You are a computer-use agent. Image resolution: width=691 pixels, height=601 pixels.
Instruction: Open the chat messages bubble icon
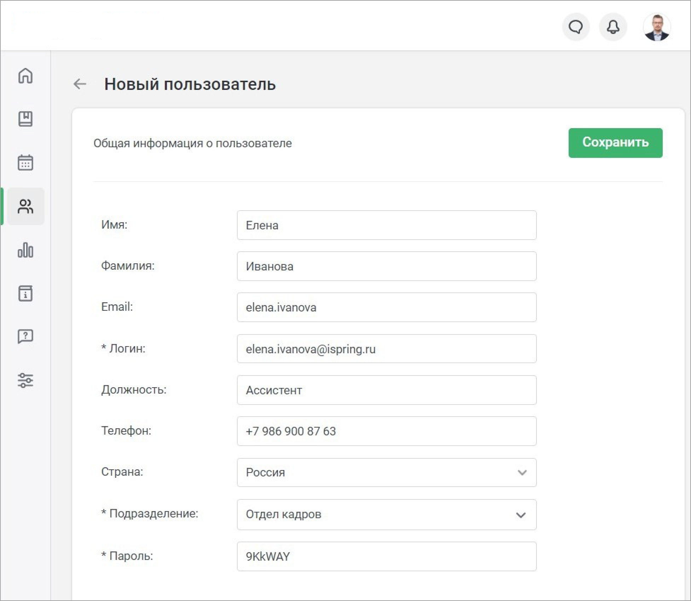pyautogui.click(x=576, y=27)
